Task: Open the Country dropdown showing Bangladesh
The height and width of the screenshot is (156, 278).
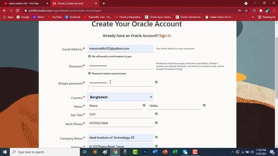Action: [x=120, y=97]
